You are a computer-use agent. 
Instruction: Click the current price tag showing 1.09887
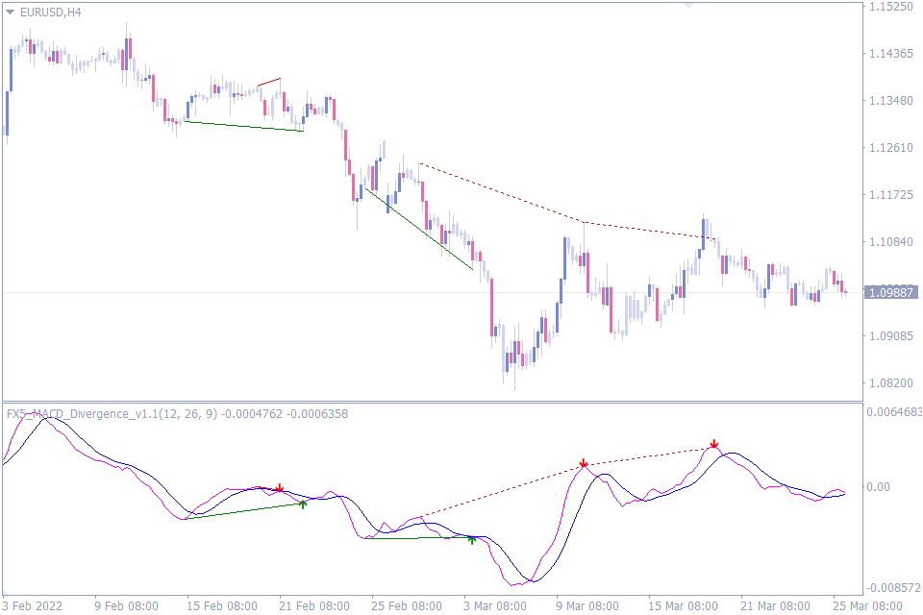pos(889,291)
